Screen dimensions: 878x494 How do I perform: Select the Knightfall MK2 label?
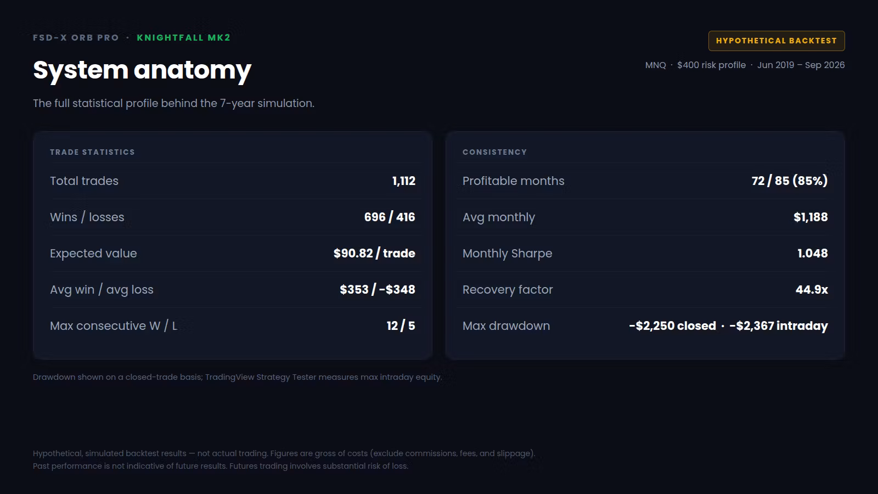pos(183,38)
